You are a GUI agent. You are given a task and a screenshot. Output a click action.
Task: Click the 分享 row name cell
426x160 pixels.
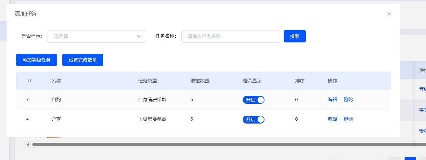pyautogui.click(x=56, y=119)
